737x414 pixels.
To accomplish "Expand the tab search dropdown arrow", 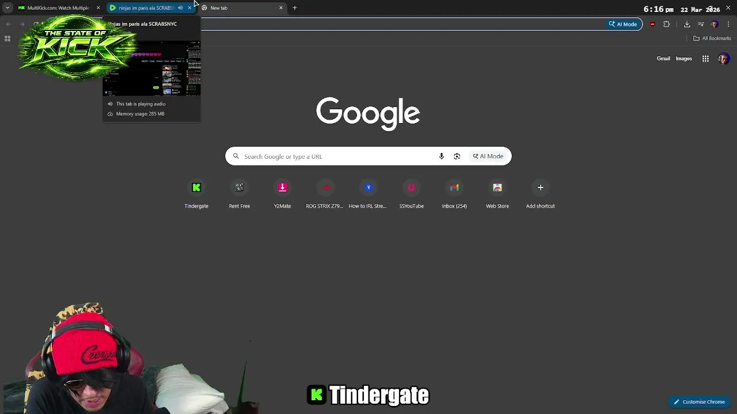I will 7,8.
